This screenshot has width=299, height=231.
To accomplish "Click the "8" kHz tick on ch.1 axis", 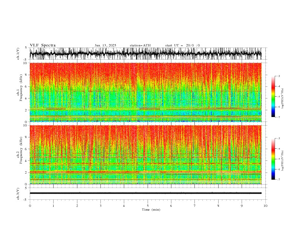I will tap(26, 75).
